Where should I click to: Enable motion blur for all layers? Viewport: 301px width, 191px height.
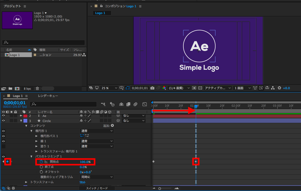[136, 104]
